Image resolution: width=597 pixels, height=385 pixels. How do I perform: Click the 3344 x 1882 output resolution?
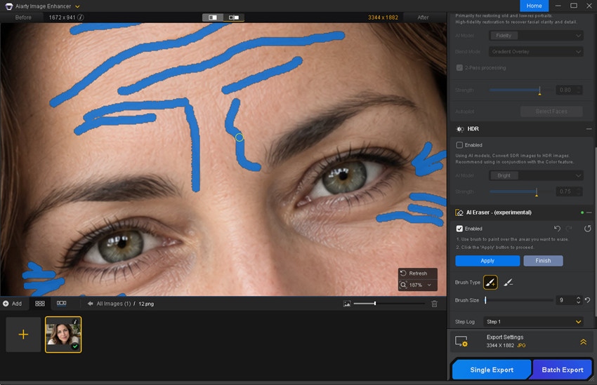click(x=383, y=18)
